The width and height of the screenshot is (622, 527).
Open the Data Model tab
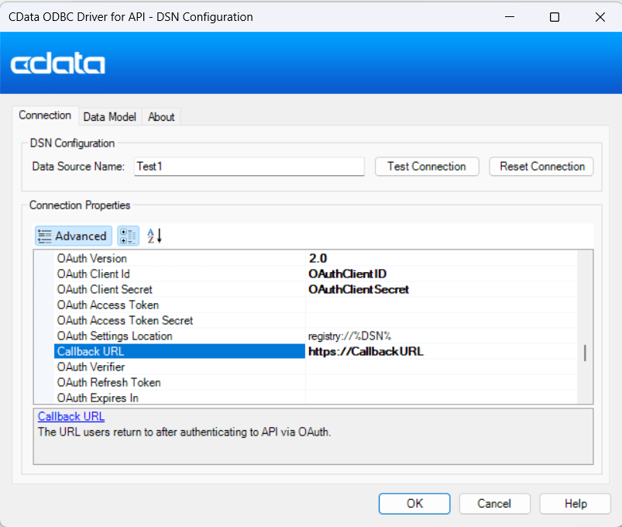point(109,117)
